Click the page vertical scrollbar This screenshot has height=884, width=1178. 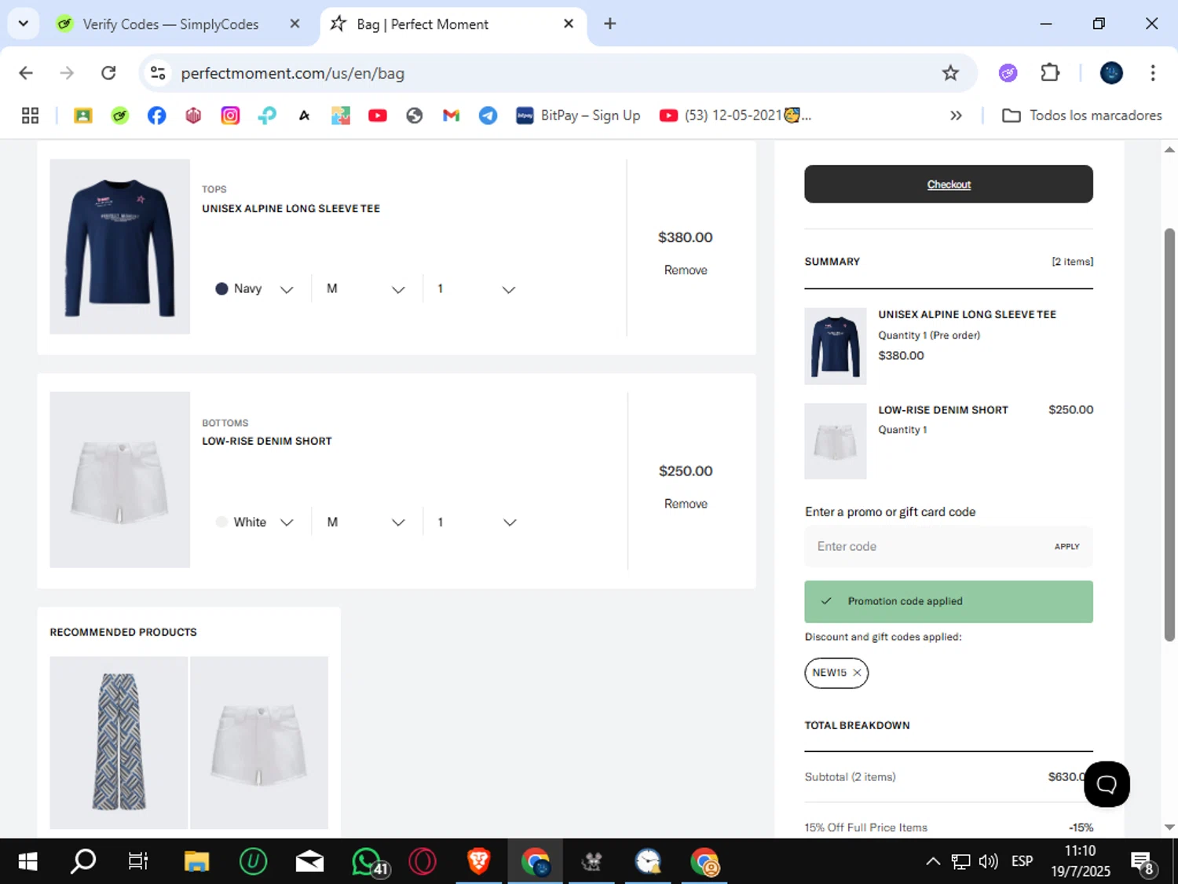[1169, 435]
